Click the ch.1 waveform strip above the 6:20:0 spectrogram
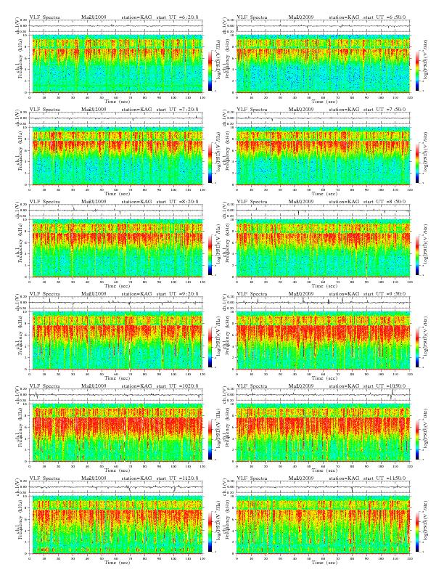 [x=116, y=26]
